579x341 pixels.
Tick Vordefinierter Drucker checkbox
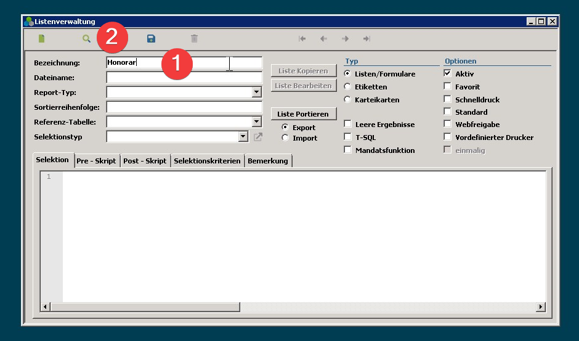tap(447, 137)
